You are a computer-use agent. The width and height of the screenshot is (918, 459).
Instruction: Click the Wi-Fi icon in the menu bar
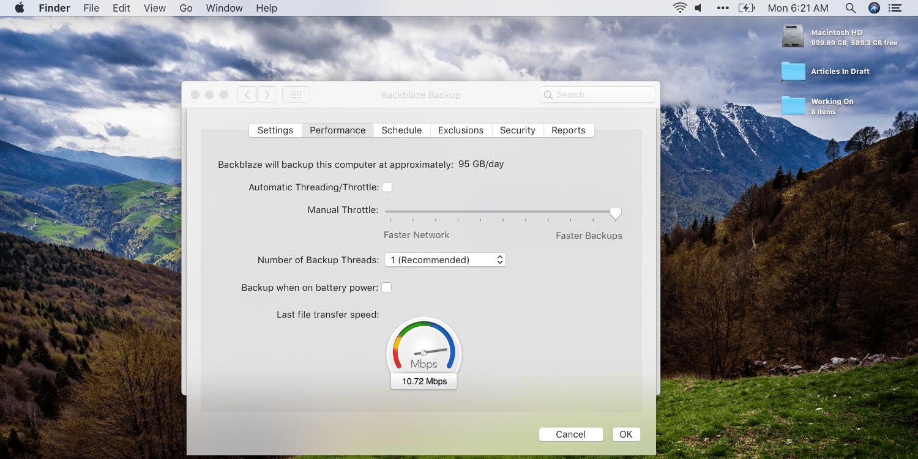pyautogui.click(x=680, y=8)
